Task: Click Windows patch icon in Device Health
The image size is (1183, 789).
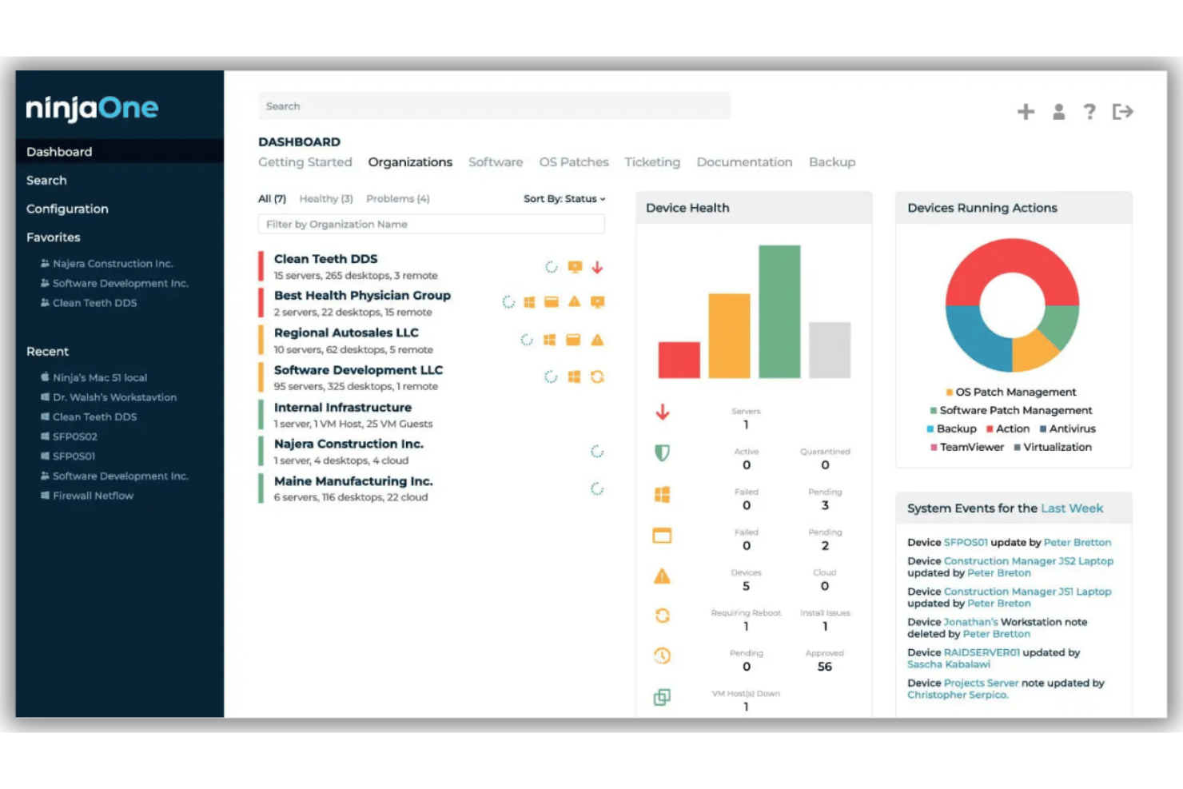Action: click(662, 495)
